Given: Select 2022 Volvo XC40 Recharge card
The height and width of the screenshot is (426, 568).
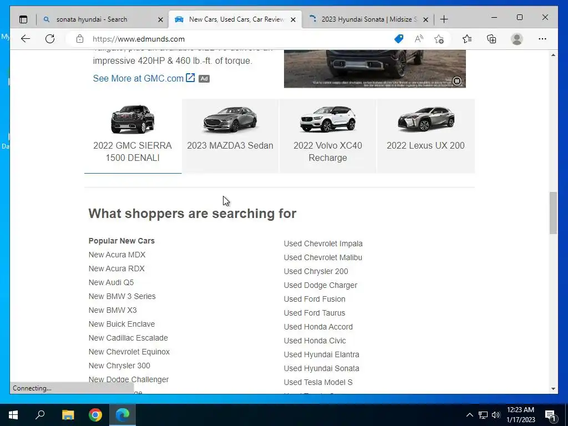Looking at the screenshot, I should 328,136.
